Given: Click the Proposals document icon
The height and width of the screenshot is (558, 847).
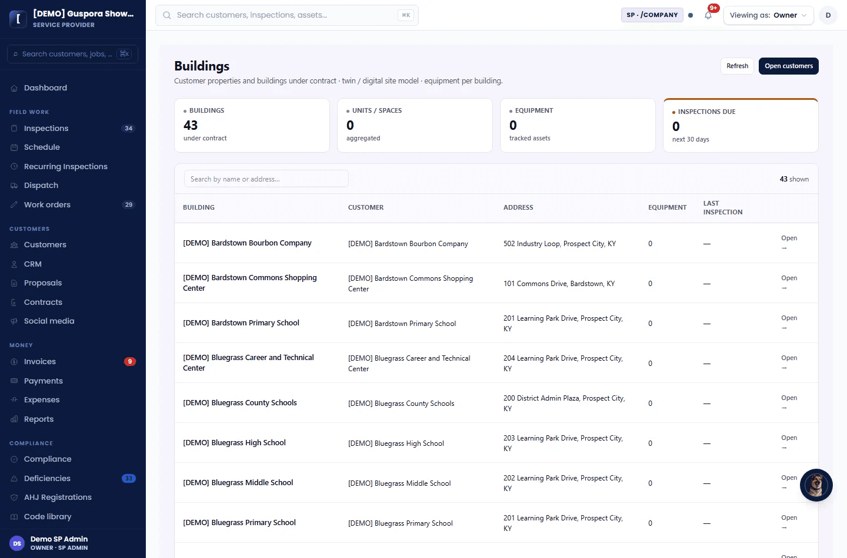Looking at the screenshot, I should pyautogui.click(x=14, y=283).
